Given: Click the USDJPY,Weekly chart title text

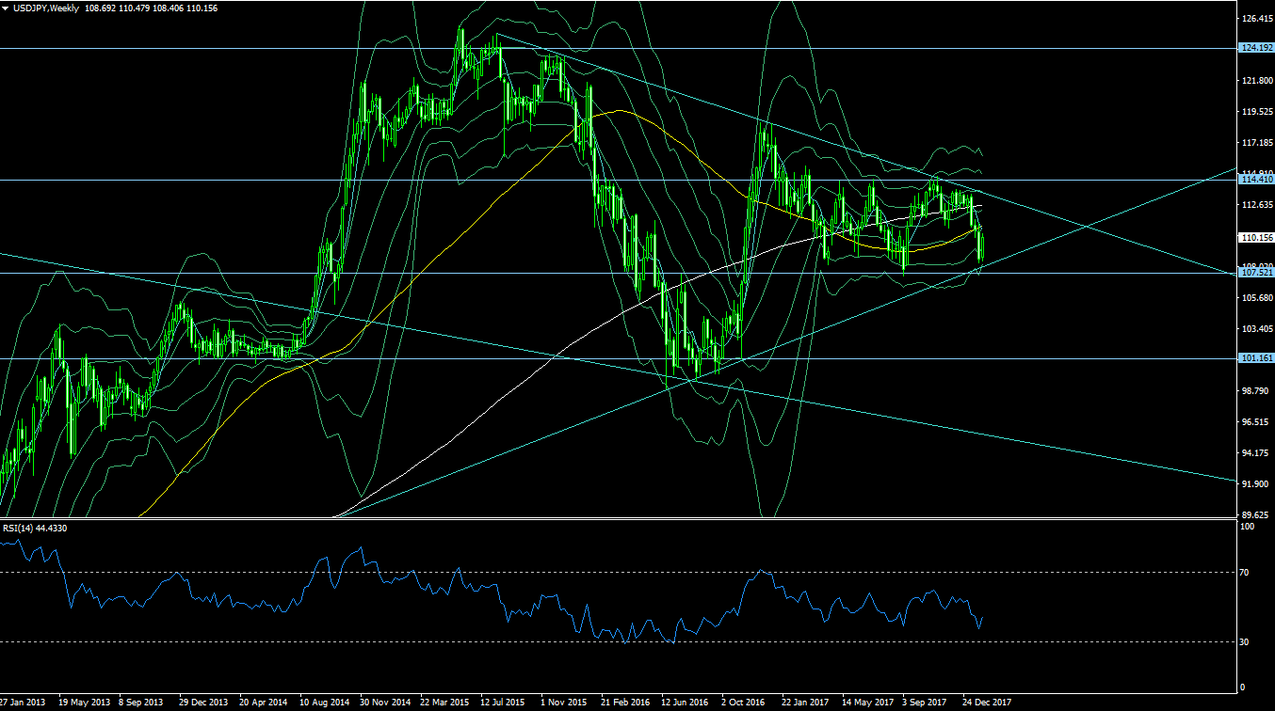Looking at the screenshot, I should [x=48, y=8].
